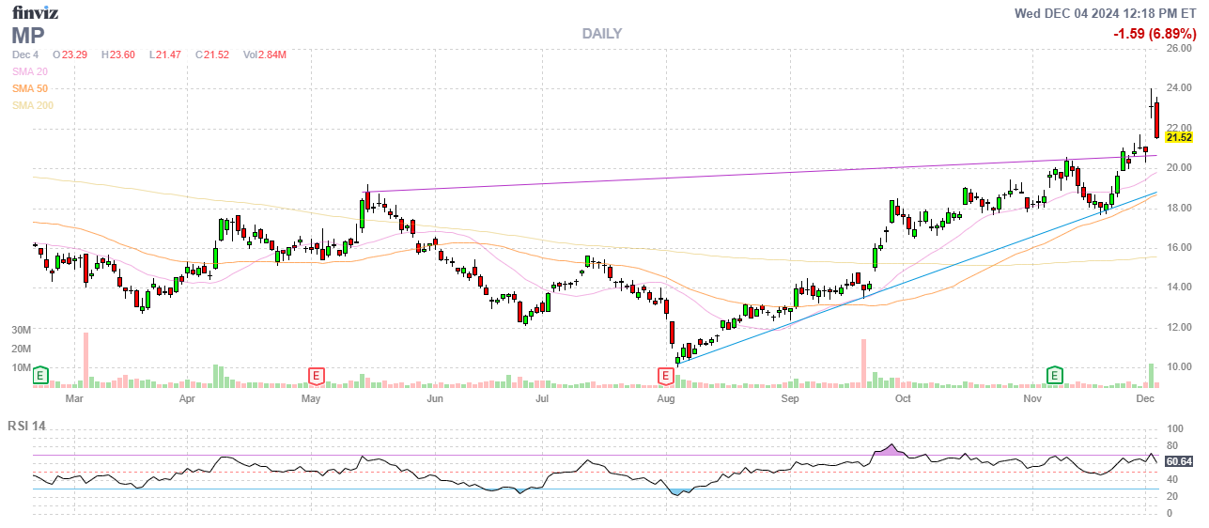The height and width of the screenshot is (528, 1209).
Task: Click the green earnings marker before March
Action: pyautogui.click(x=40, y=376)
